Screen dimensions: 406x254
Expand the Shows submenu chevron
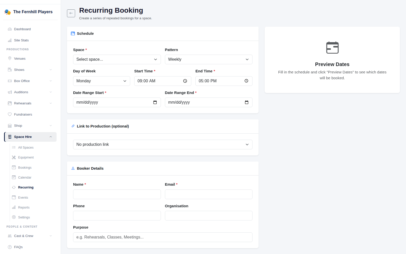51,70
